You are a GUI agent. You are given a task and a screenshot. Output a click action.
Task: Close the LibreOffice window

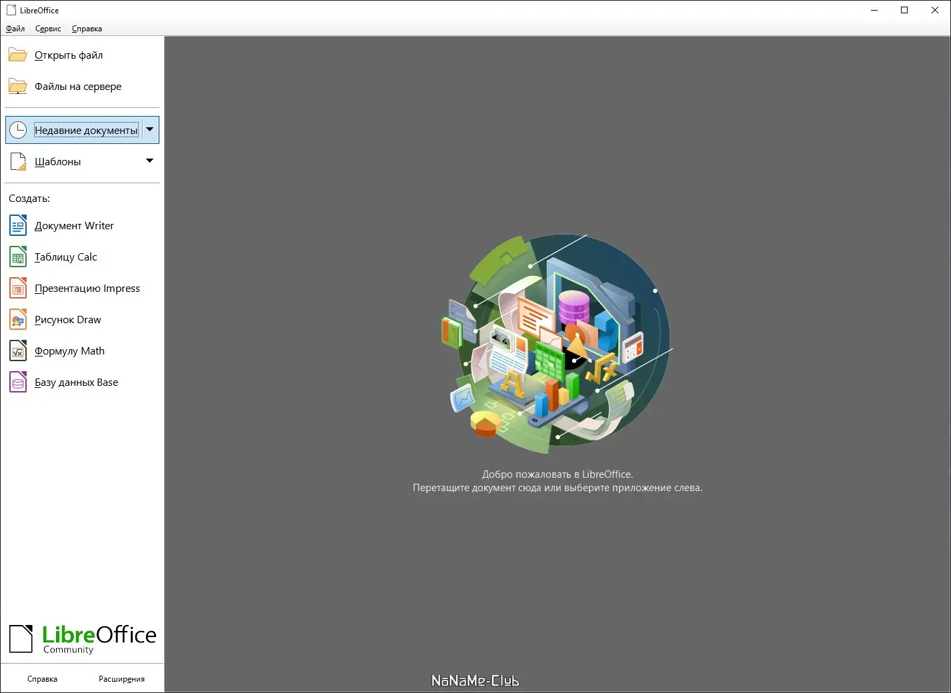click(x=935, y=10)
